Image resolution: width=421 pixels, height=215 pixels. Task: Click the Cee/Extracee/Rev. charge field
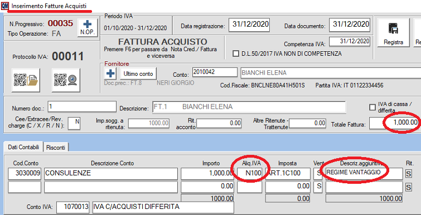pos(74,123)
